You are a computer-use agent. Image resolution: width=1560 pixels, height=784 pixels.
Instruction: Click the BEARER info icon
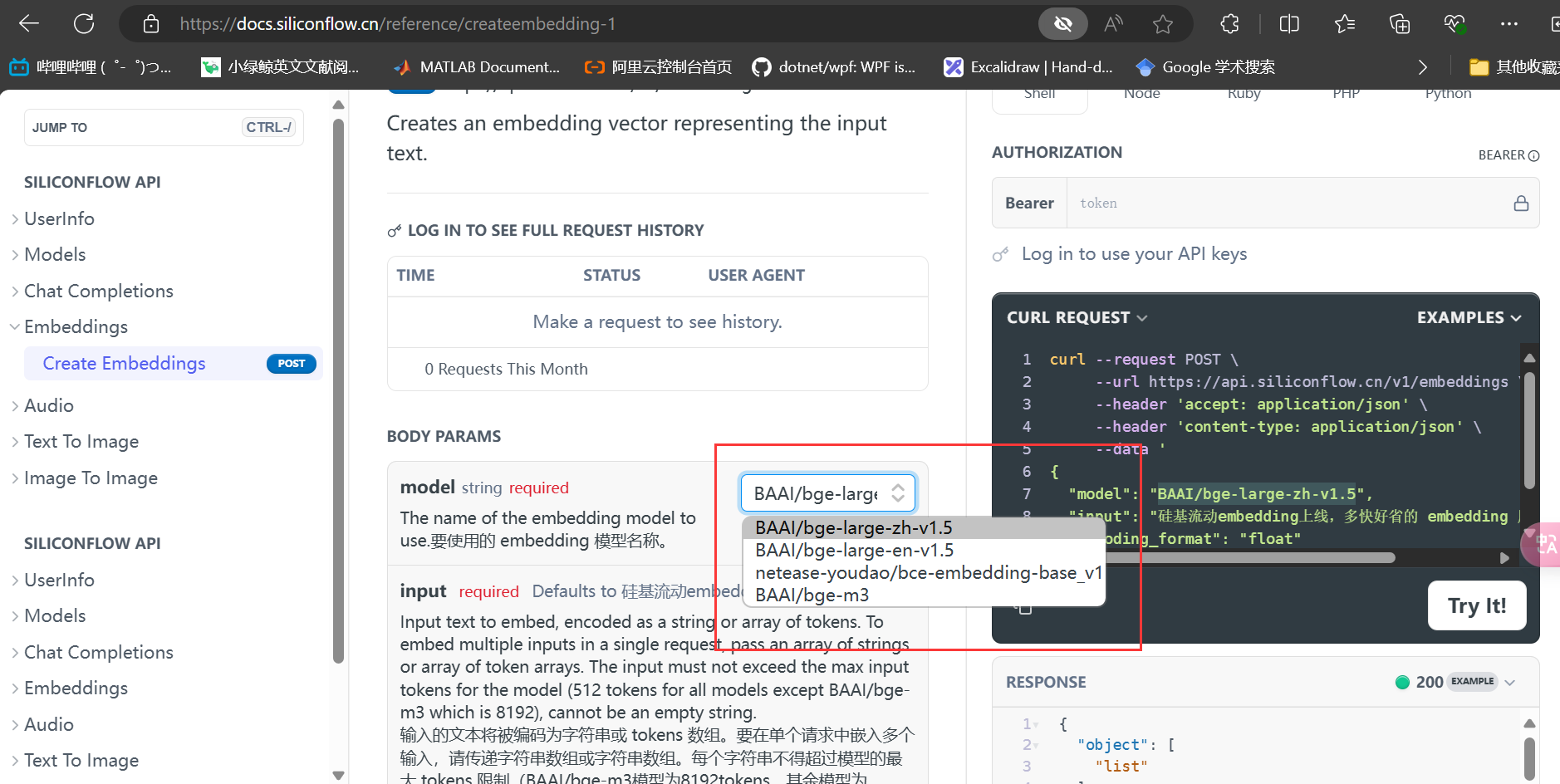[x=1534, y=155]
